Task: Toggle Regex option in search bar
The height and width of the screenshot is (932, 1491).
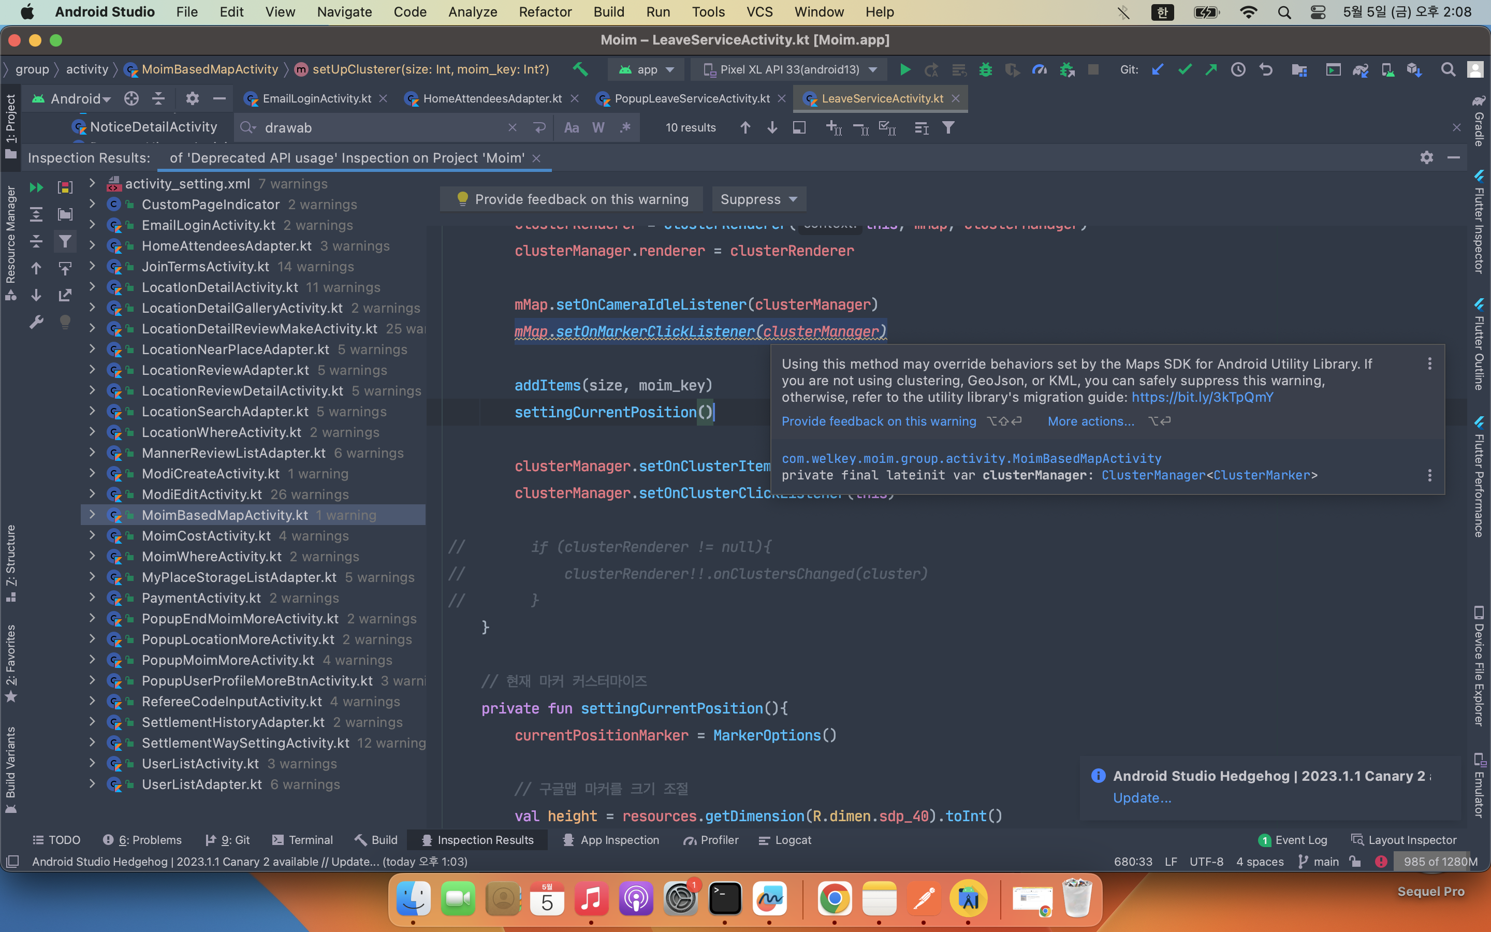Action: click(625, 127)
